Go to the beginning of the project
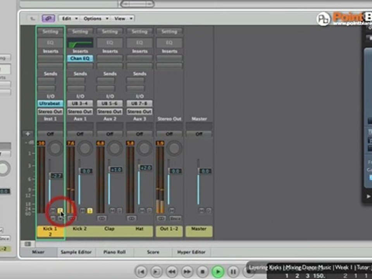Image resolution: width=372 pixels, height=279 pixels. click(141, 271)
